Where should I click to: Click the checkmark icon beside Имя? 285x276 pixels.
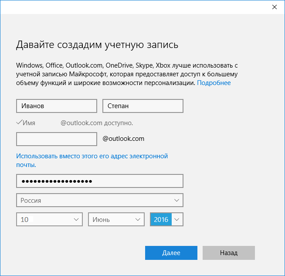click(19, 123)
